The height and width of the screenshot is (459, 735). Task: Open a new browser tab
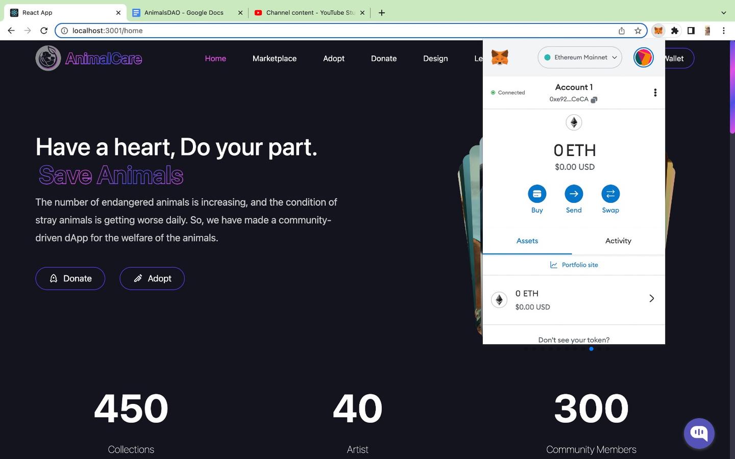tap(382, 13)
